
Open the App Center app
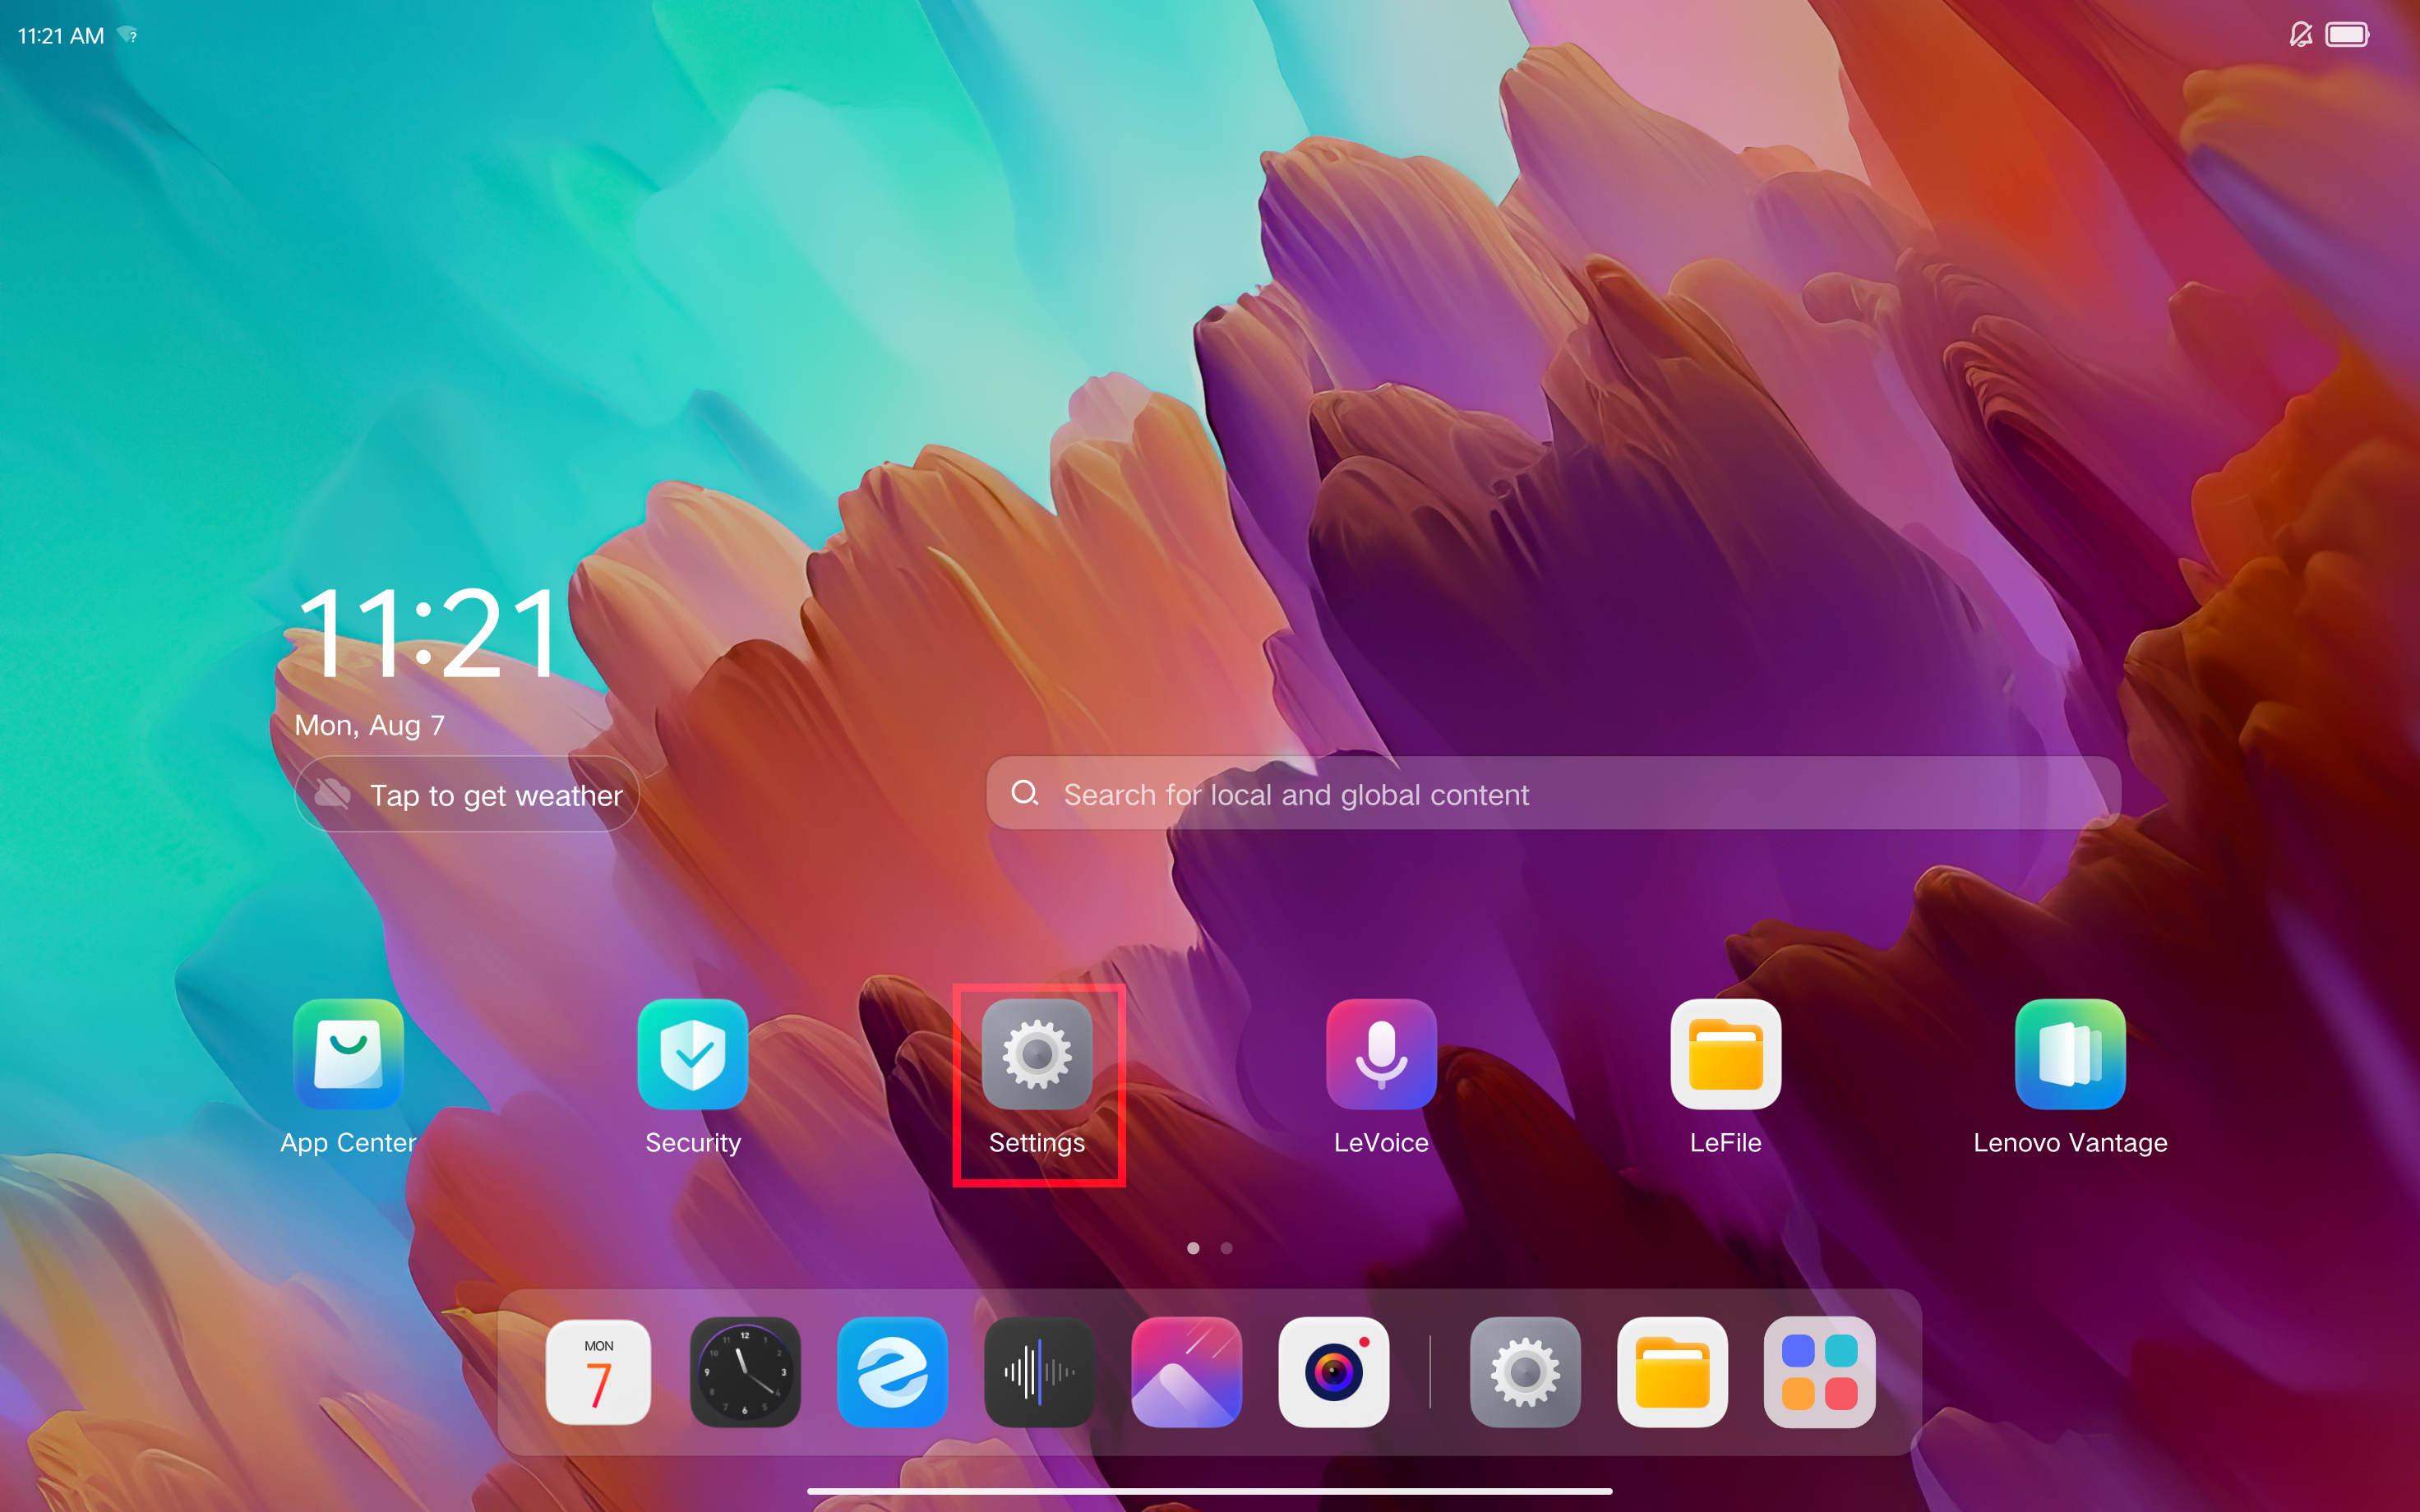pyautogui.click(x=348, y=1054)
